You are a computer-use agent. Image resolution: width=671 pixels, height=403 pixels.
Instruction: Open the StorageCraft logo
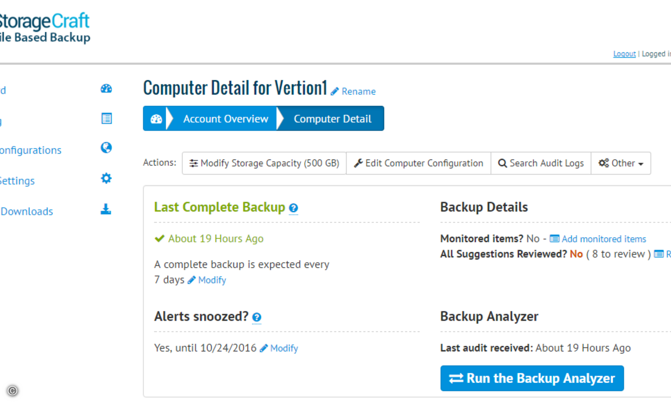[x=45, y=28]
